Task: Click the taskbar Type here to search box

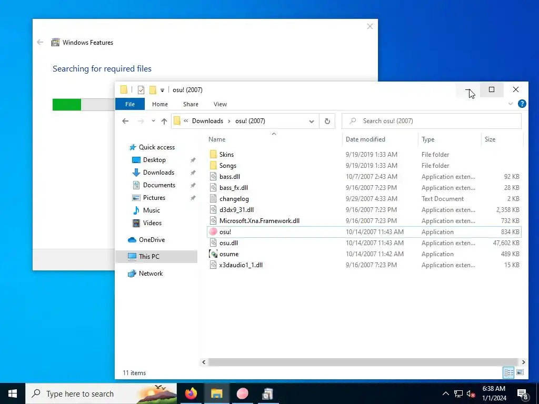Action: coord(102,393)
